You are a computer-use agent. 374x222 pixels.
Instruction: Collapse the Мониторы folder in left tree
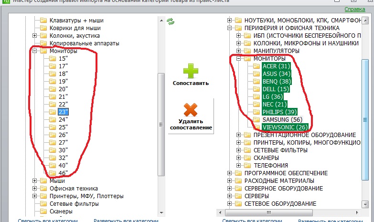coord(34,51)
